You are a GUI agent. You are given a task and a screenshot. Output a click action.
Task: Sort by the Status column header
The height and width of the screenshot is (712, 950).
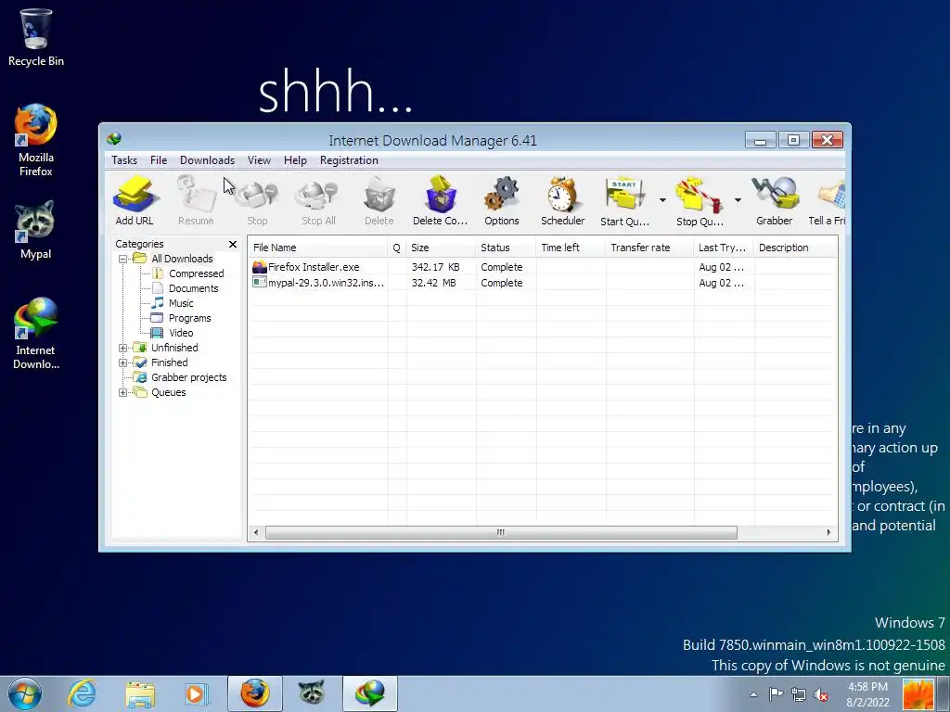[506, 248]
